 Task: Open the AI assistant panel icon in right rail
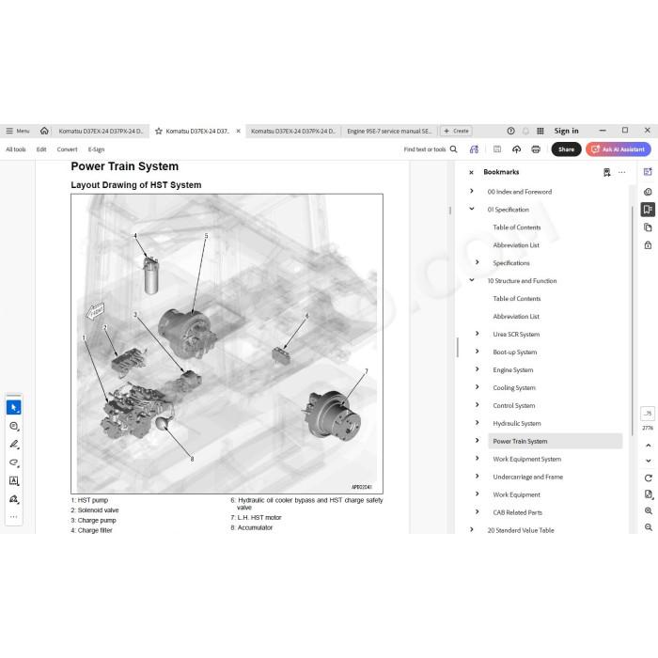pyautogui.click(x=648, y=172)
